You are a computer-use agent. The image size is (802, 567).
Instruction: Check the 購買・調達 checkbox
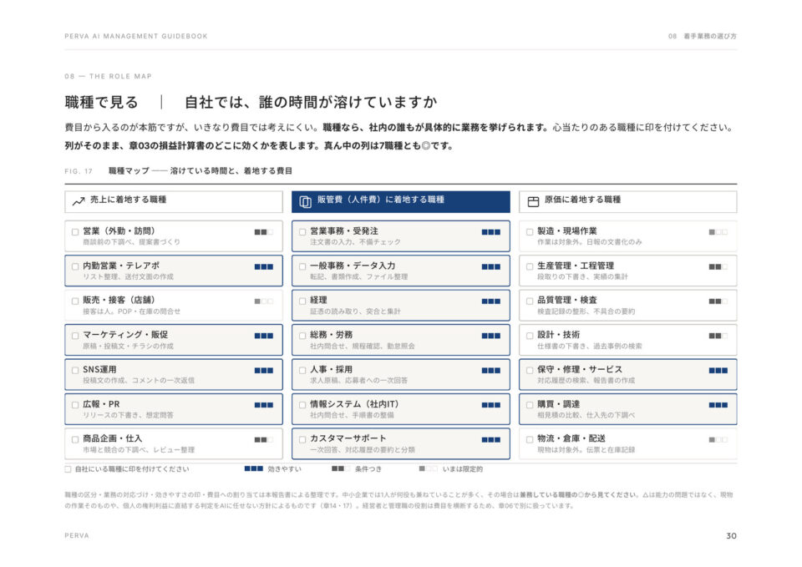tap(530, 405)
